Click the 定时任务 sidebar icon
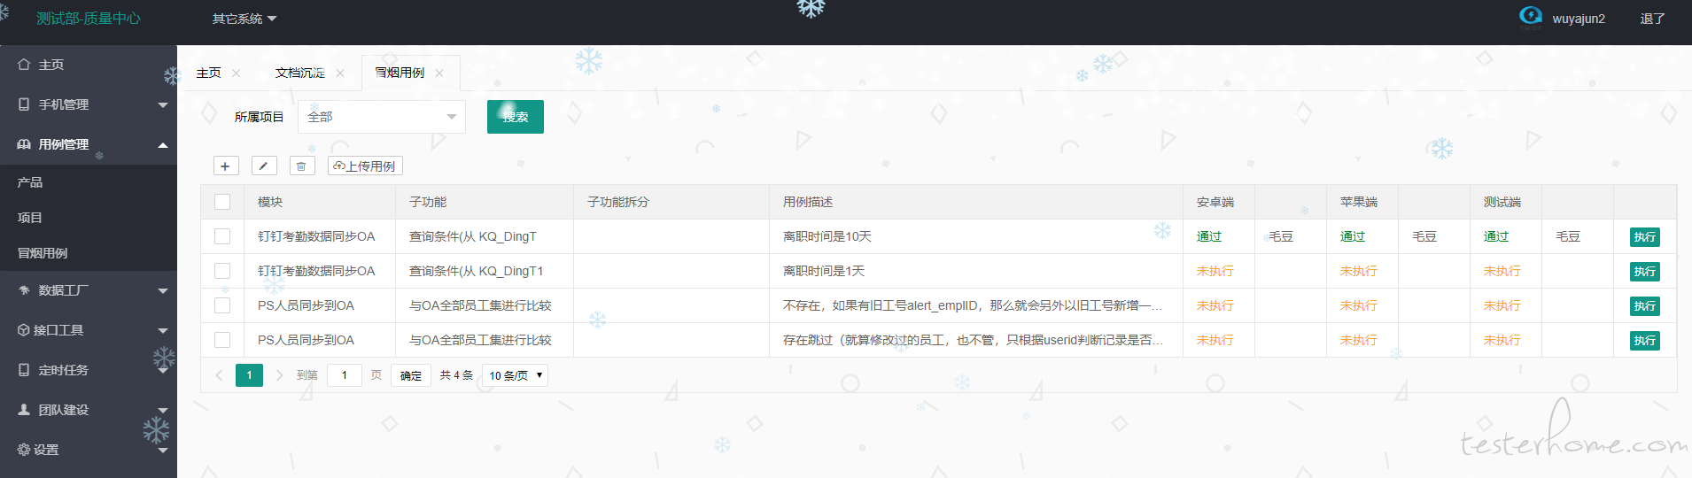 [24, 370]
